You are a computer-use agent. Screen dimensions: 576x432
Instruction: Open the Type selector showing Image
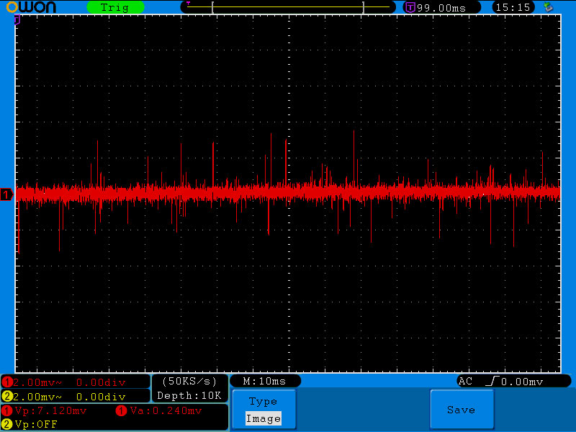point(263,418)
